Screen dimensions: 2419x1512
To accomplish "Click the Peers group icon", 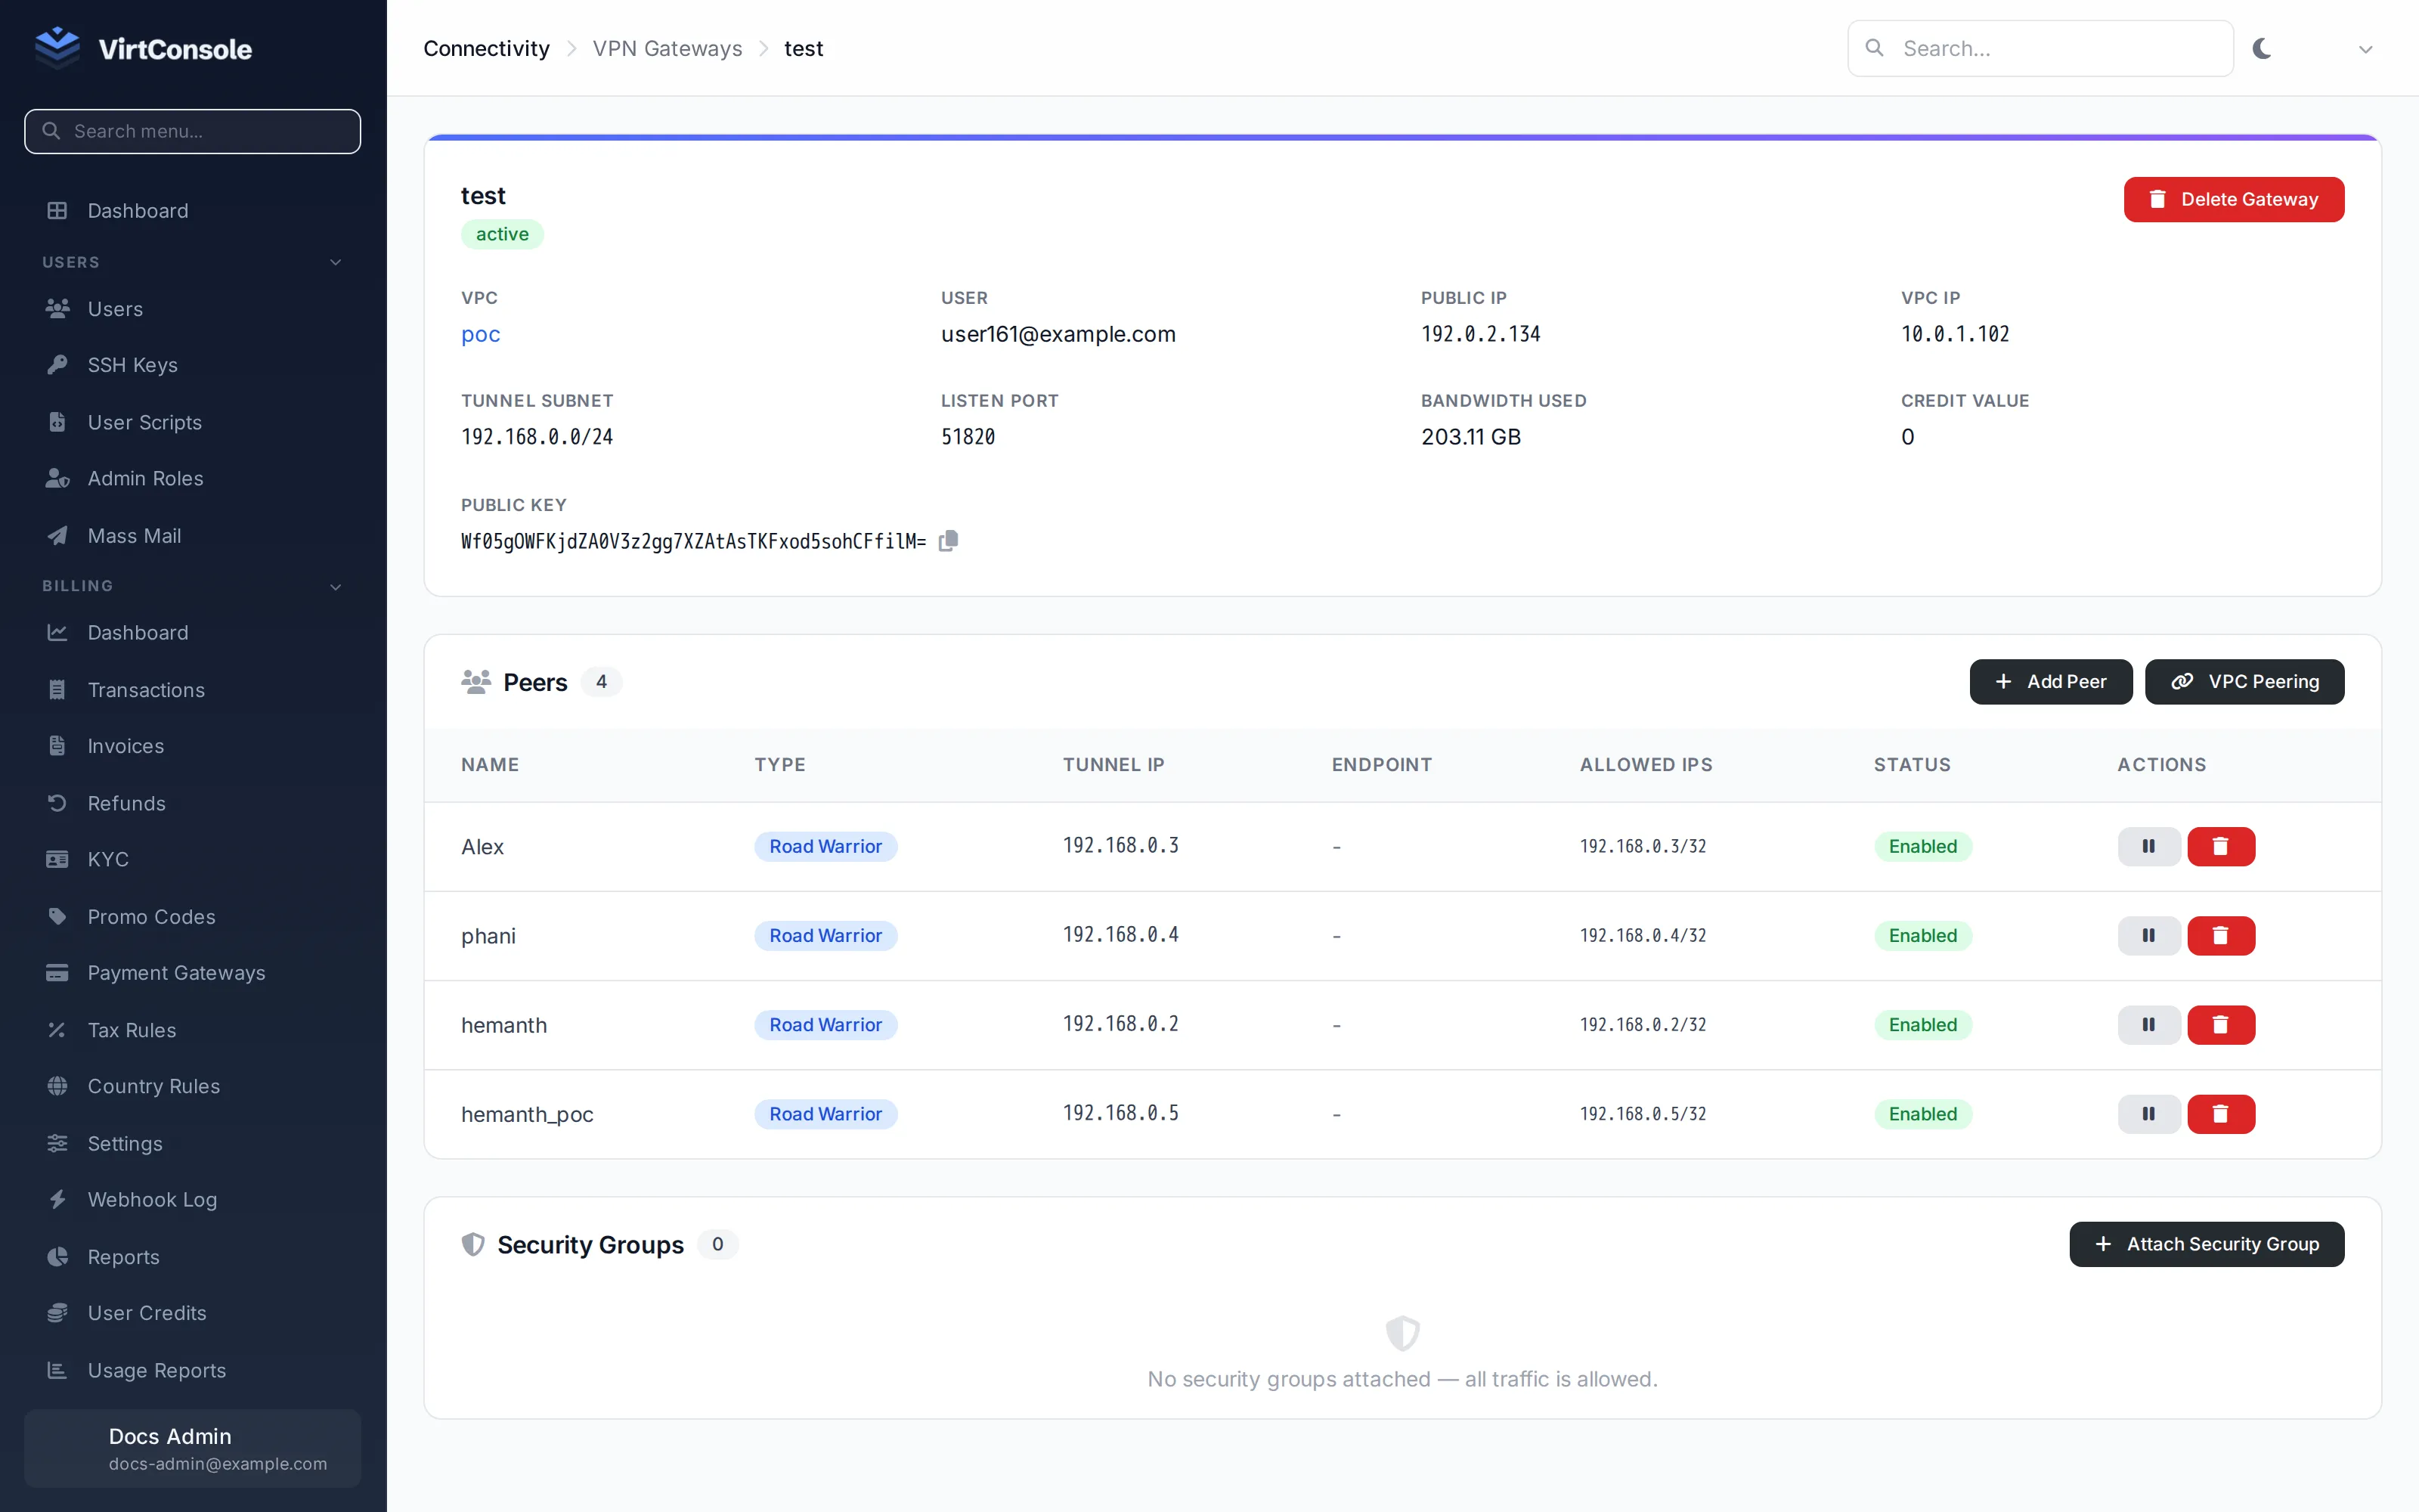I will click(x=475, y=682).
